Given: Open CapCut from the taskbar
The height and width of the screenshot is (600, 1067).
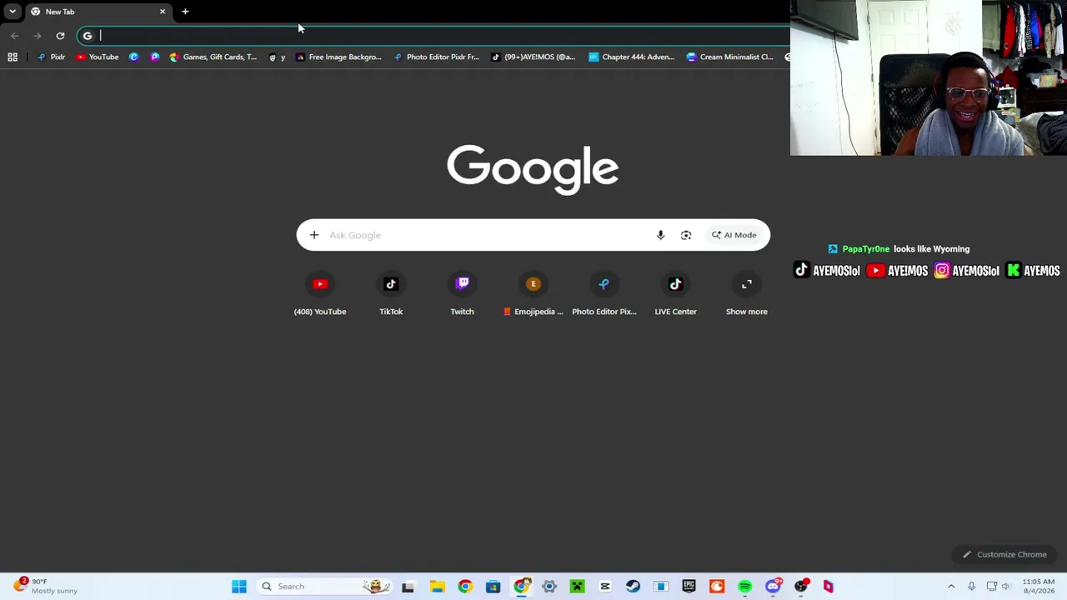Looking at the screenshot, I should pyautogui.click(x=604, y=586).
